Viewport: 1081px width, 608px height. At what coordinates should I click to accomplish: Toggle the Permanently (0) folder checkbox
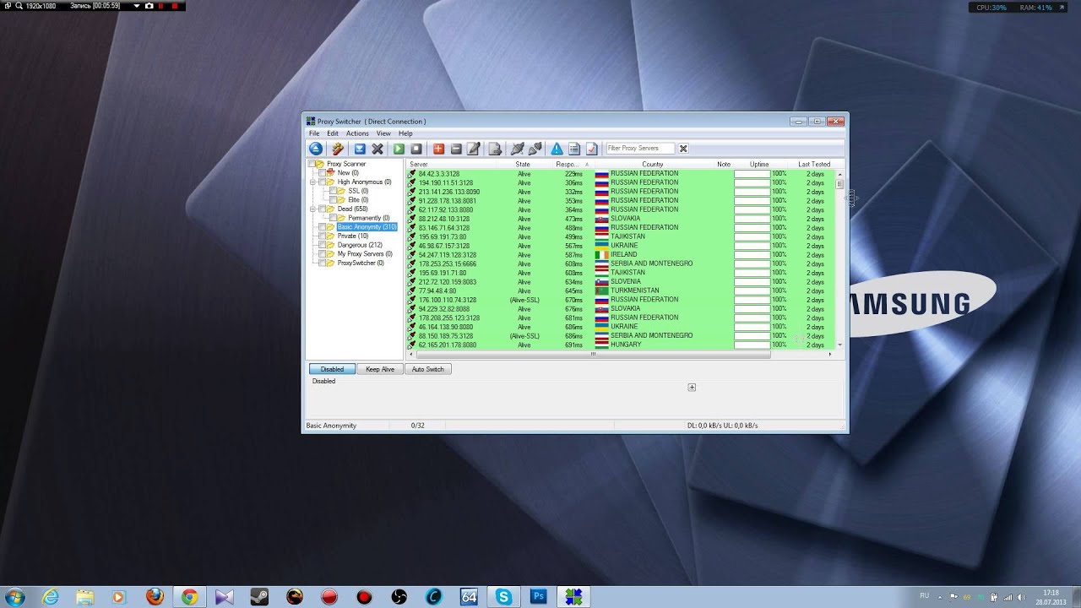click(334, 218)
